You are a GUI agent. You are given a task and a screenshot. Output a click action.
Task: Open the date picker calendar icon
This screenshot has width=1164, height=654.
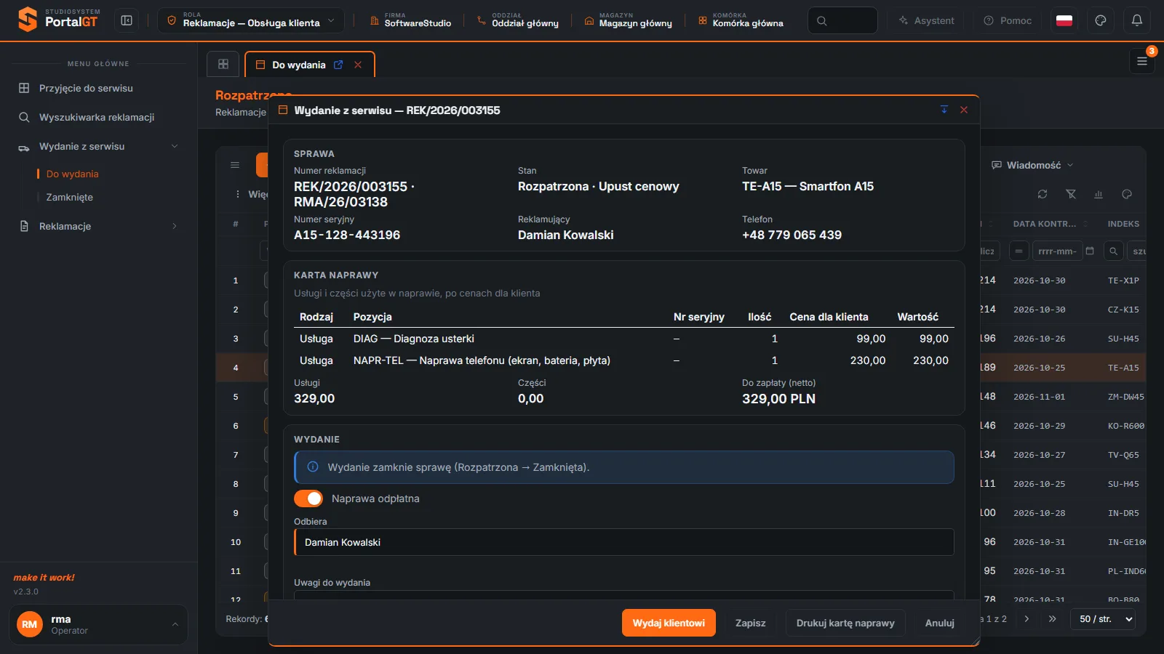coord(1090,251)
